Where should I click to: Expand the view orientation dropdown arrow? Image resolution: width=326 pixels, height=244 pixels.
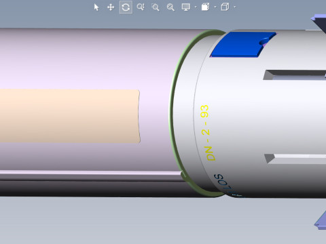215,7
